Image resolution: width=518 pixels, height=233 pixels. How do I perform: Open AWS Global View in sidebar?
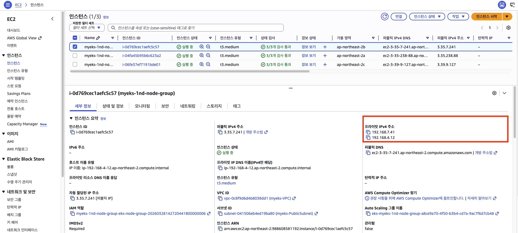(x=24, y=38)
